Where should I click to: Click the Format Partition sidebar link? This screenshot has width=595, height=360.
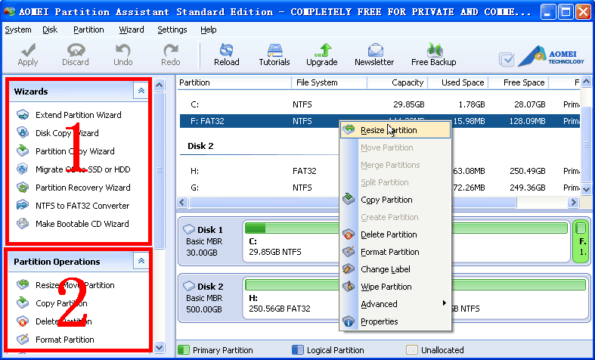65,340
